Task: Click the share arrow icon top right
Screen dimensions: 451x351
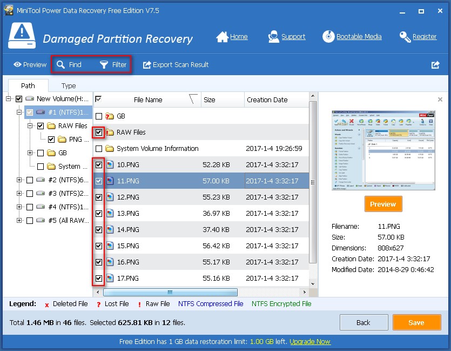Action: pyautogui.click(x=435, y=64)
